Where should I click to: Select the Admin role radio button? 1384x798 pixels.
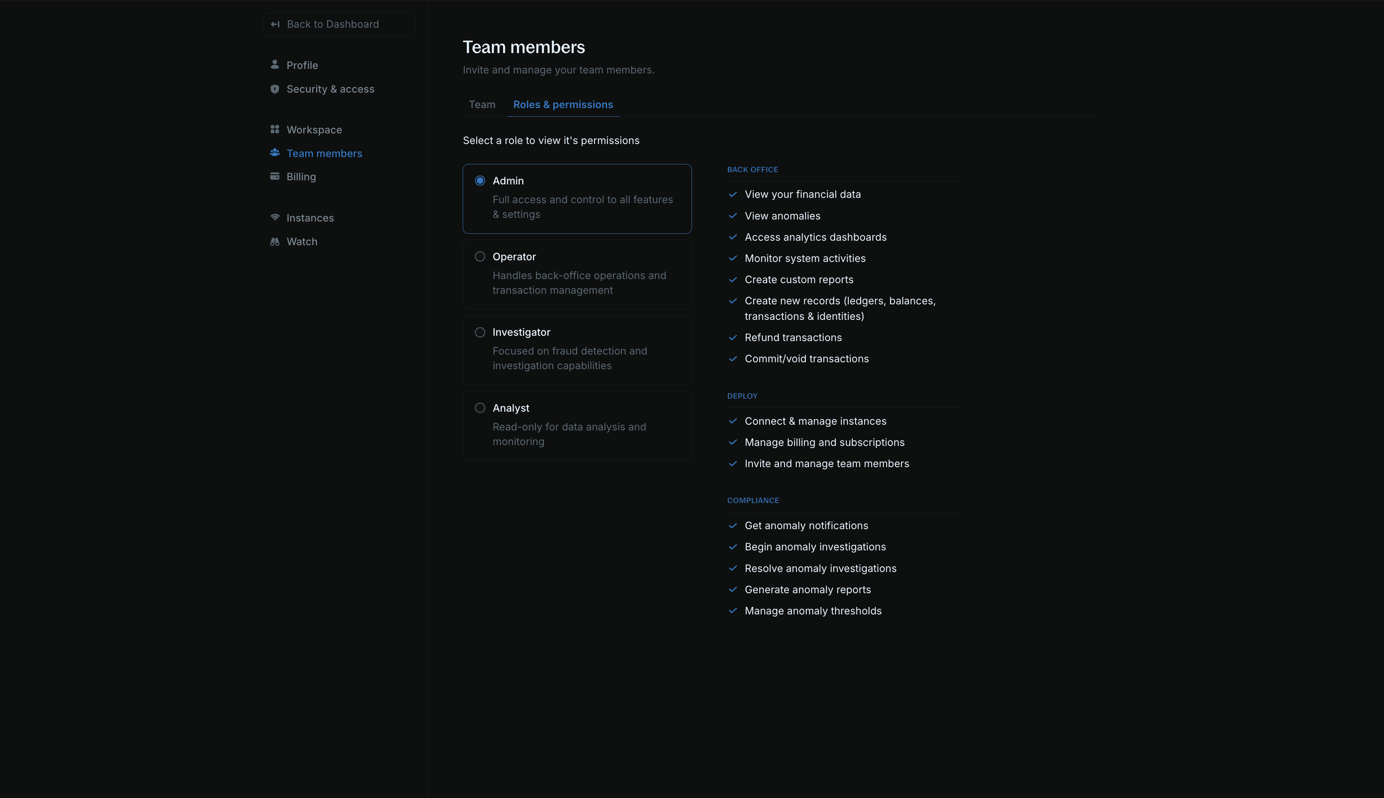[x=480, y=180]
